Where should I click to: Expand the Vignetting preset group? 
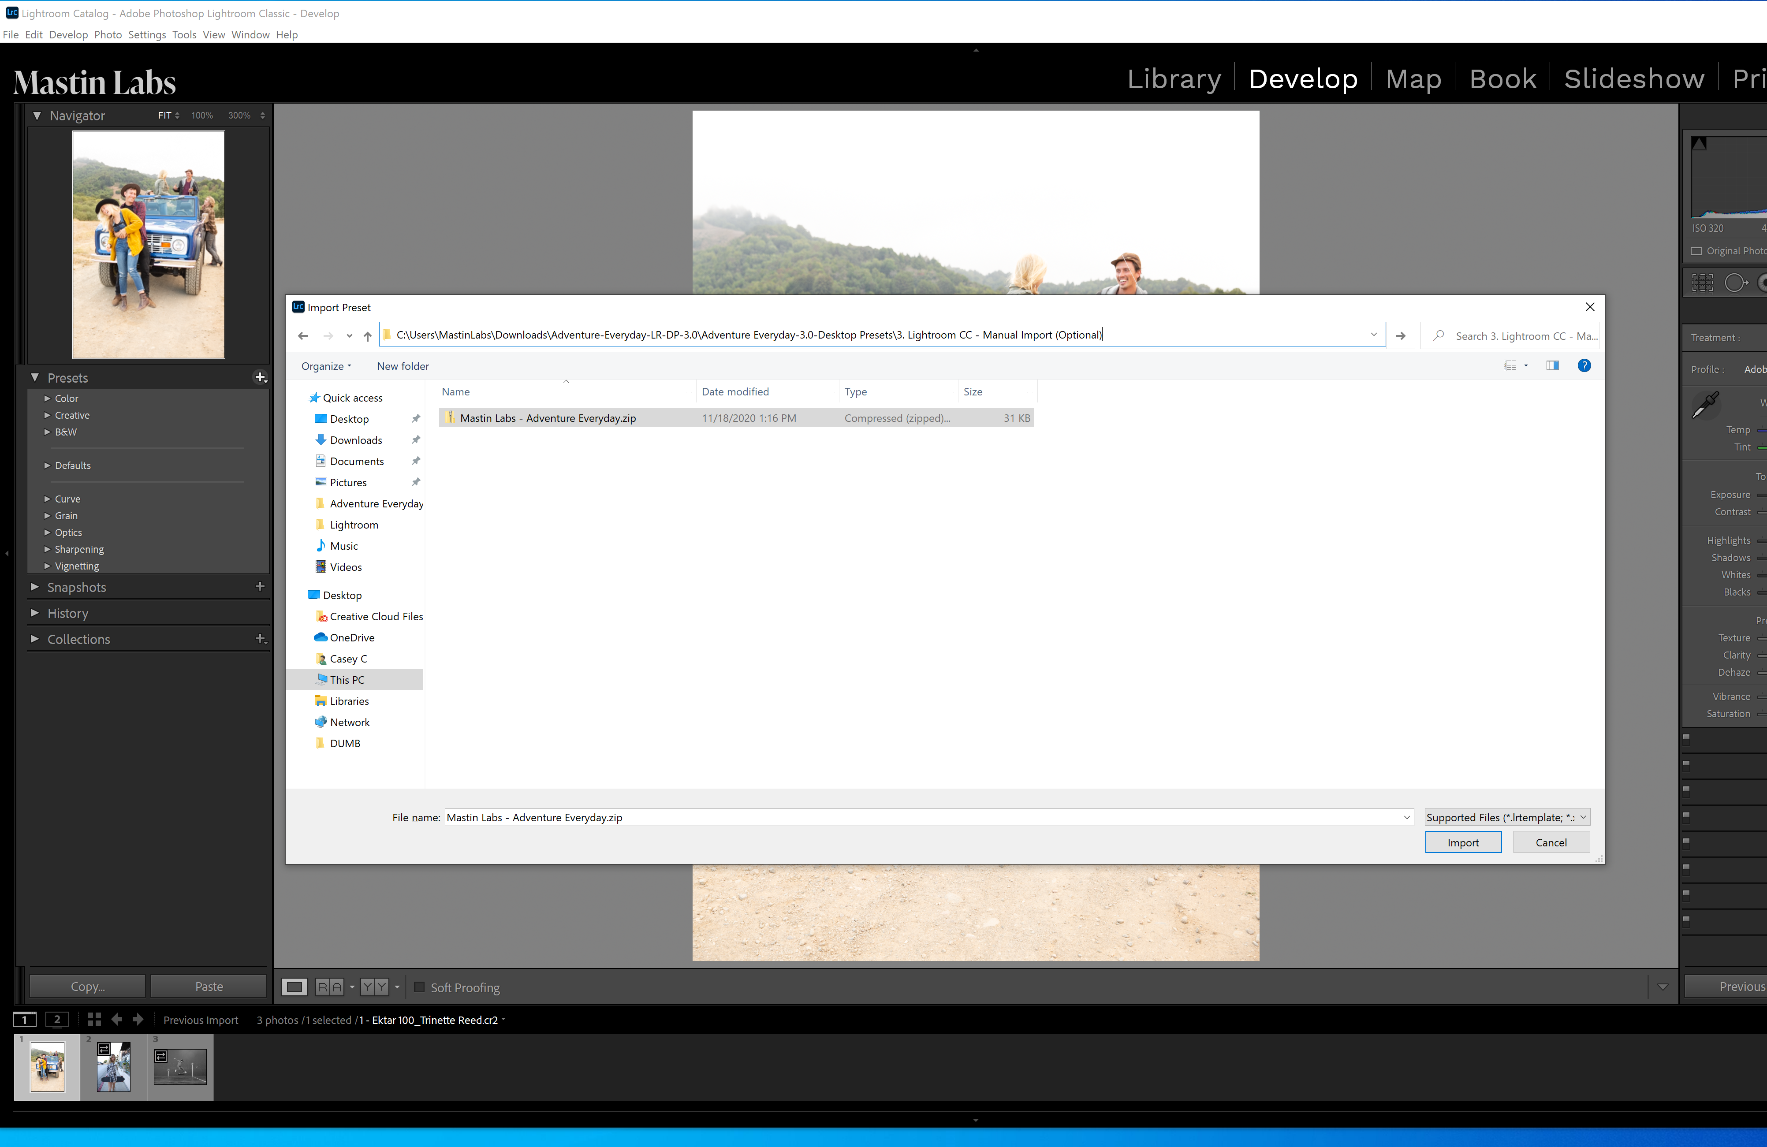coord(48,566)
